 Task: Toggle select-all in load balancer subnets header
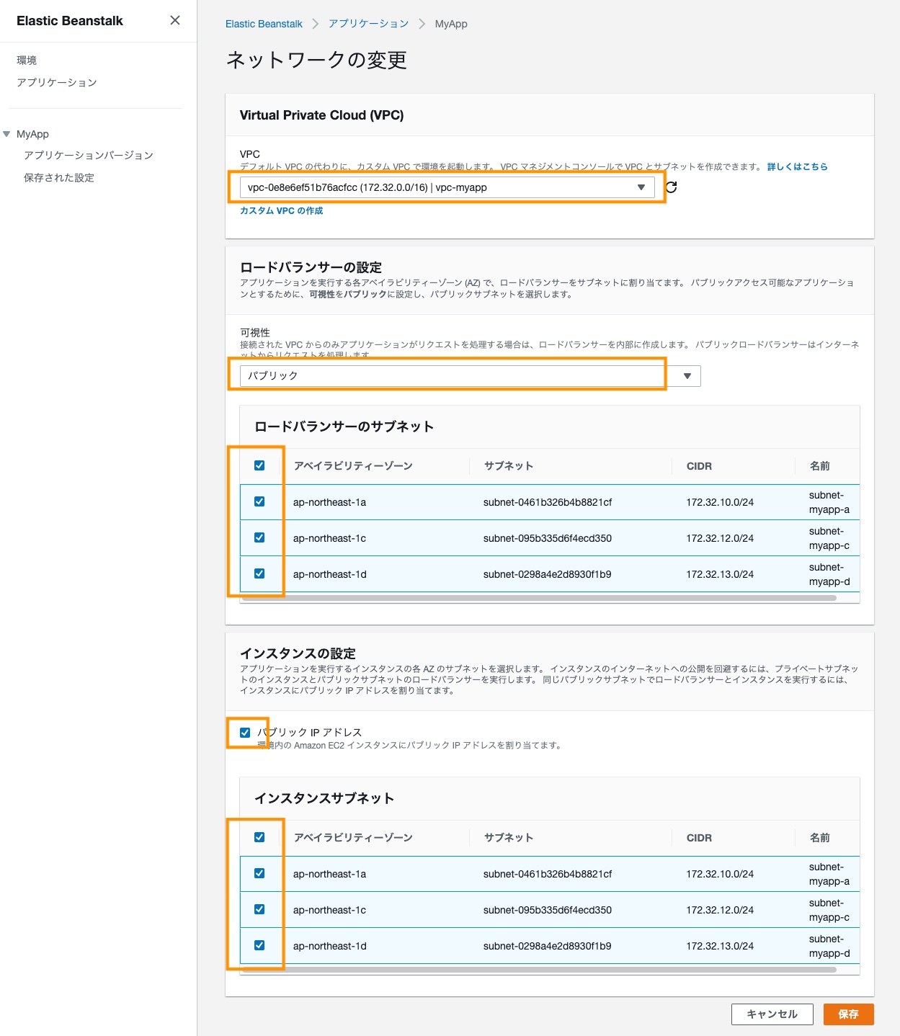pyautogui.click(x=259, y=465)
